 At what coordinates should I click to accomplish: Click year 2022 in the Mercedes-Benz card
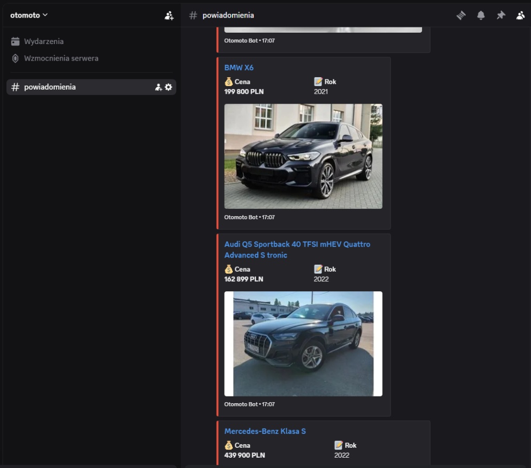342,455
